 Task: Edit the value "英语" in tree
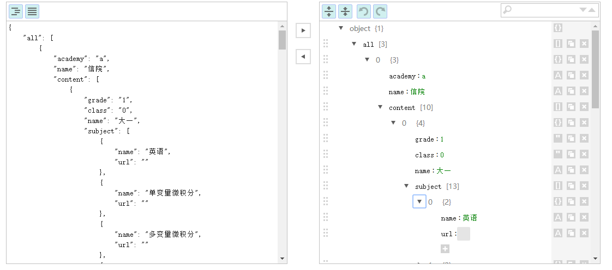tap(470, 218)
